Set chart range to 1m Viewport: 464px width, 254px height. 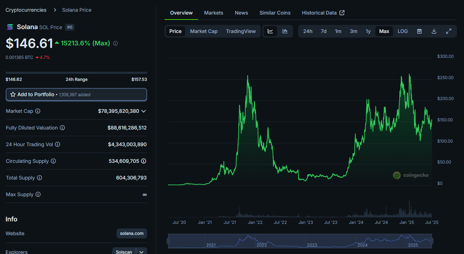tap(338, 31)
